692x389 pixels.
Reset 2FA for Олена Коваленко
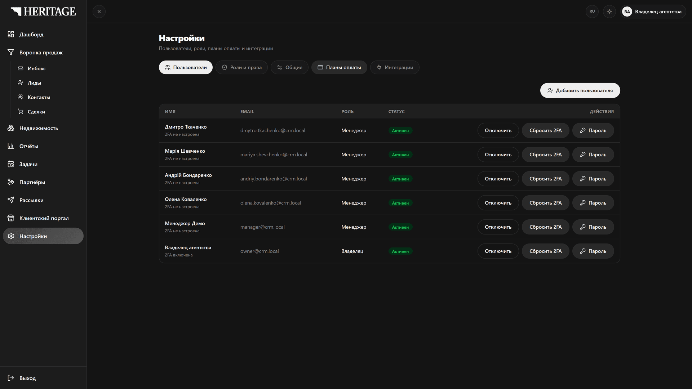point(545,203)
